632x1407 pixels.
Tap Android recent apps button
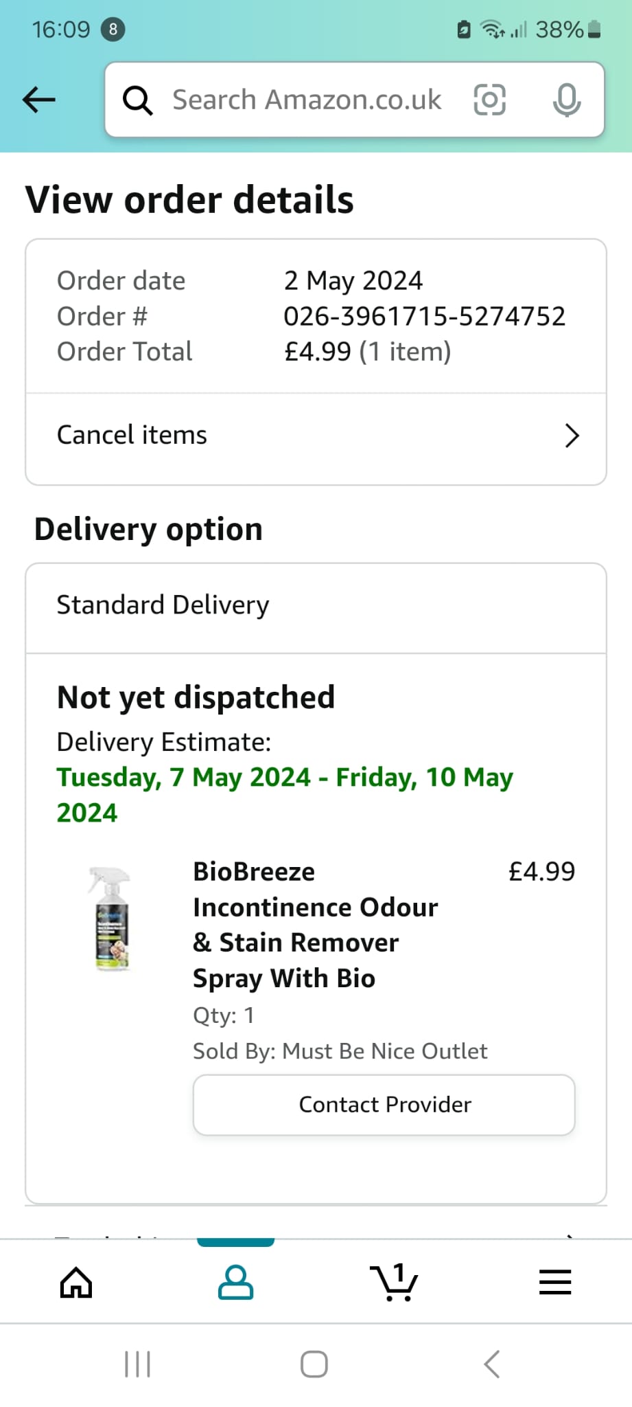tap(137, 1364)
